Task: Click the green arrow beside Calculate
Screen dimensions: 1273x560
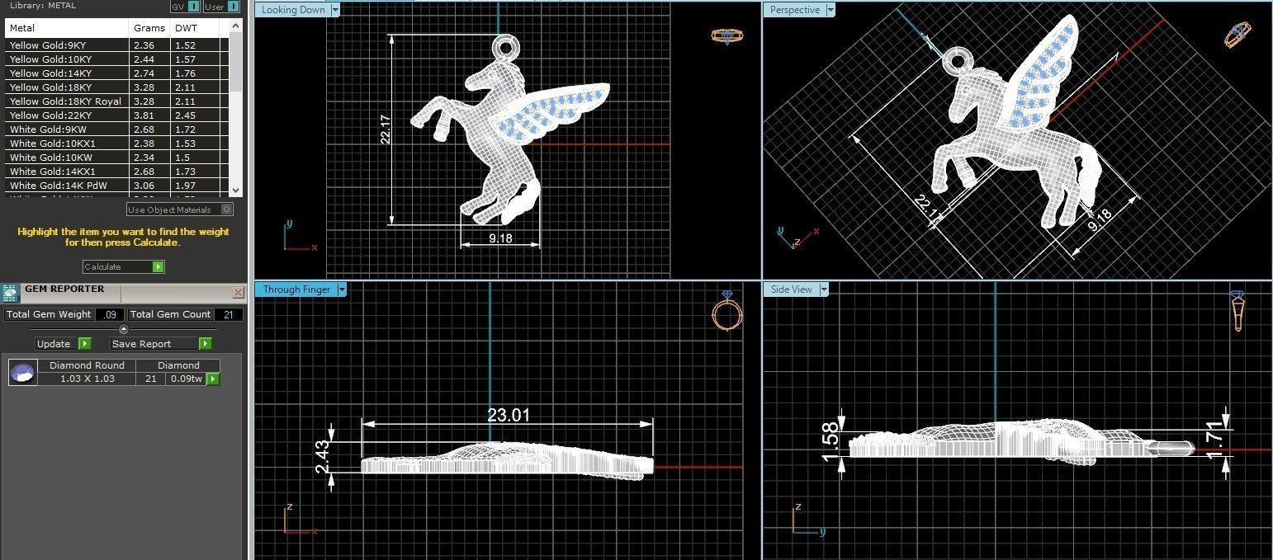Action: 159,266
